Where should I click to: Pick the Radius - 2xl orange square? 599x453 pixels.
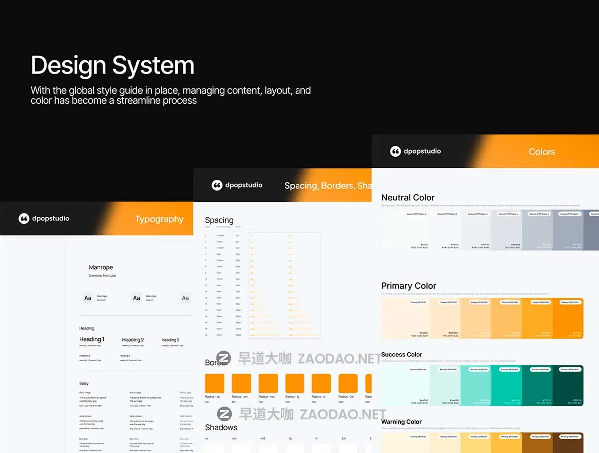348,383
